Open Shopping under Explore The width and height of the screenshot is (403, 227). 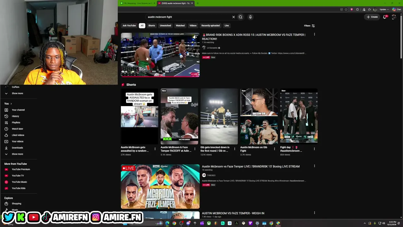pyautogui.click(x=16, y=204)
